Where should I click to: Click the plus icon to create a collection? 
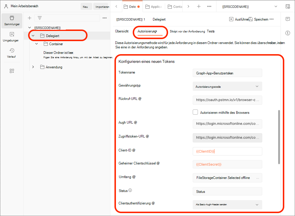click(x=29, y=18)
